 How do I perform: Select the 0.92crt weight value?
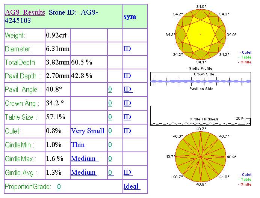click(56, 35)
